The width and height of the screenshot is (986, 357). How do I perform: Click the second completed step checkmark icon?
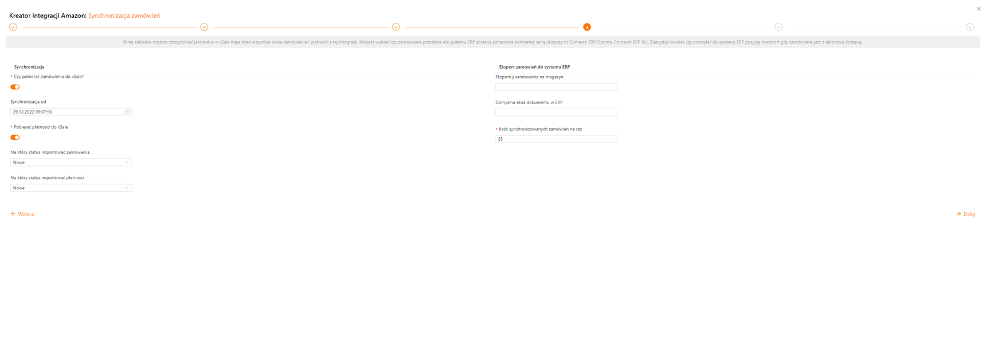[x=204, y=27]
